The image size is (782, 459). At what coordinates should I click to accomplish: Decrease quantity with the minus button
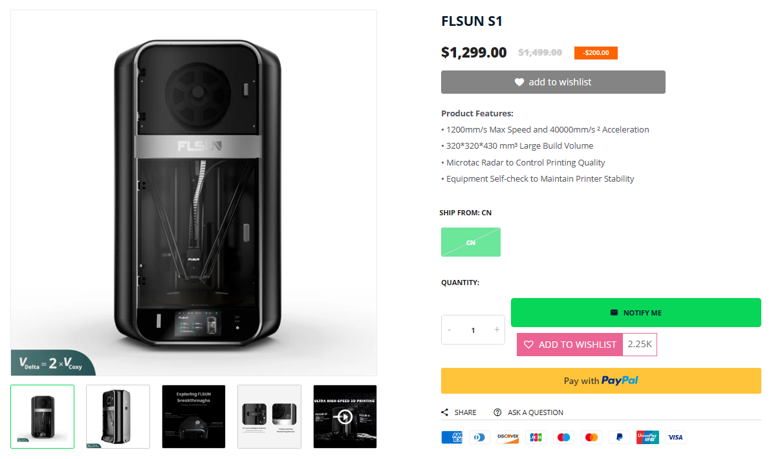click(x=450, y=330)
